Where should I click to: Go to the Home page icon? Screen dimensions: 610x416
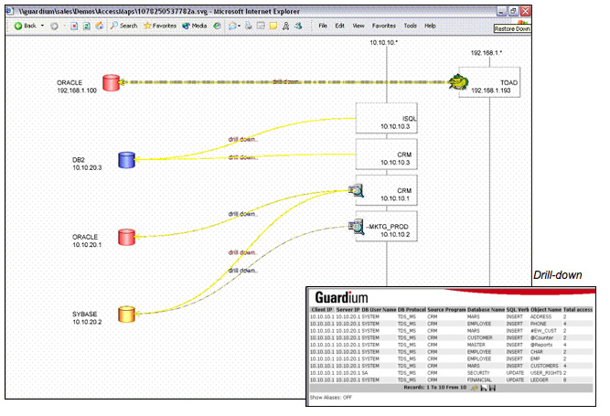(x=100, y=26)
